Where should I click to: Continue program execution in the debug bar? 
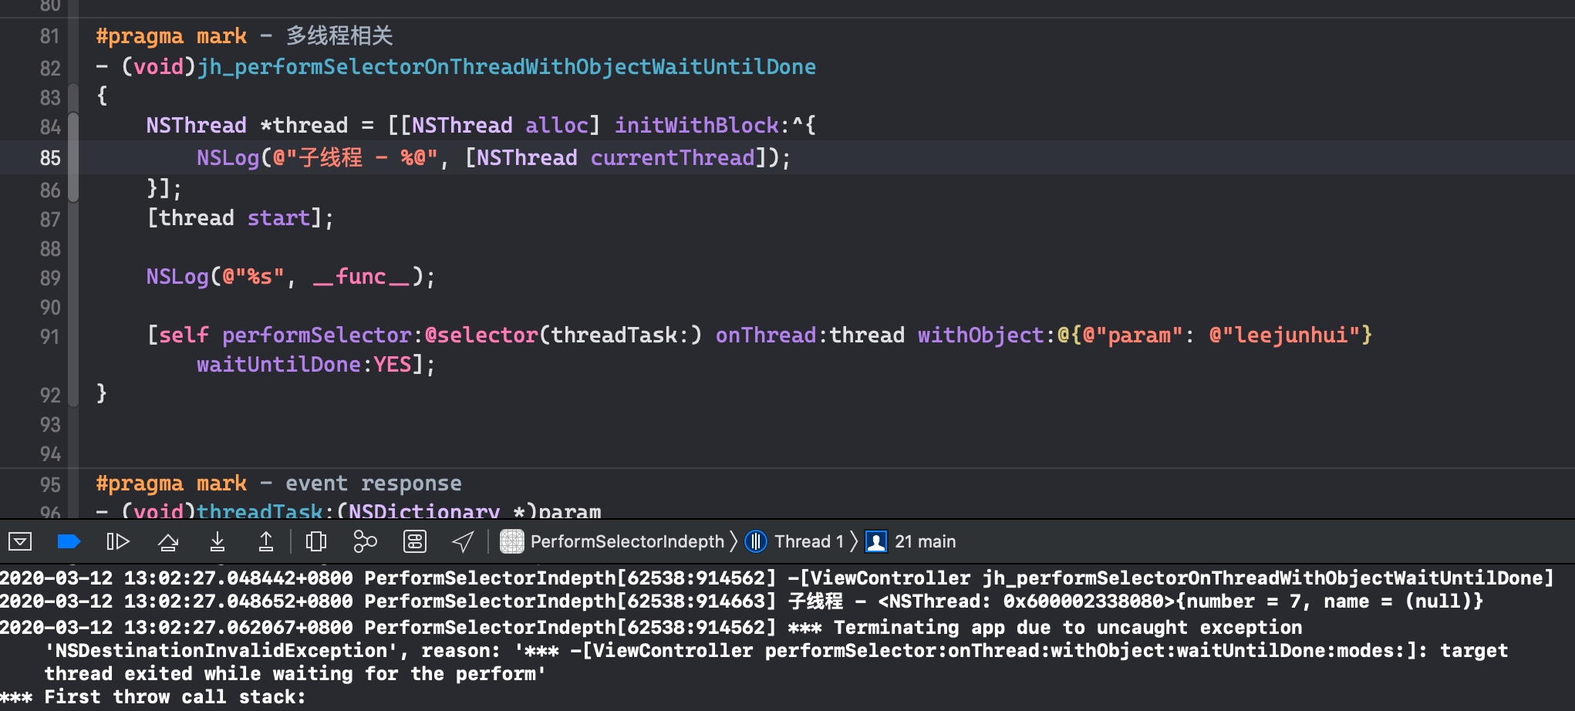(118, 541)
